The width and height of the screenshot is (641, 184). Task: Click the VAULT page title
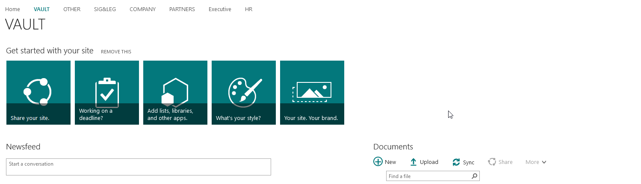click(25, 24)
